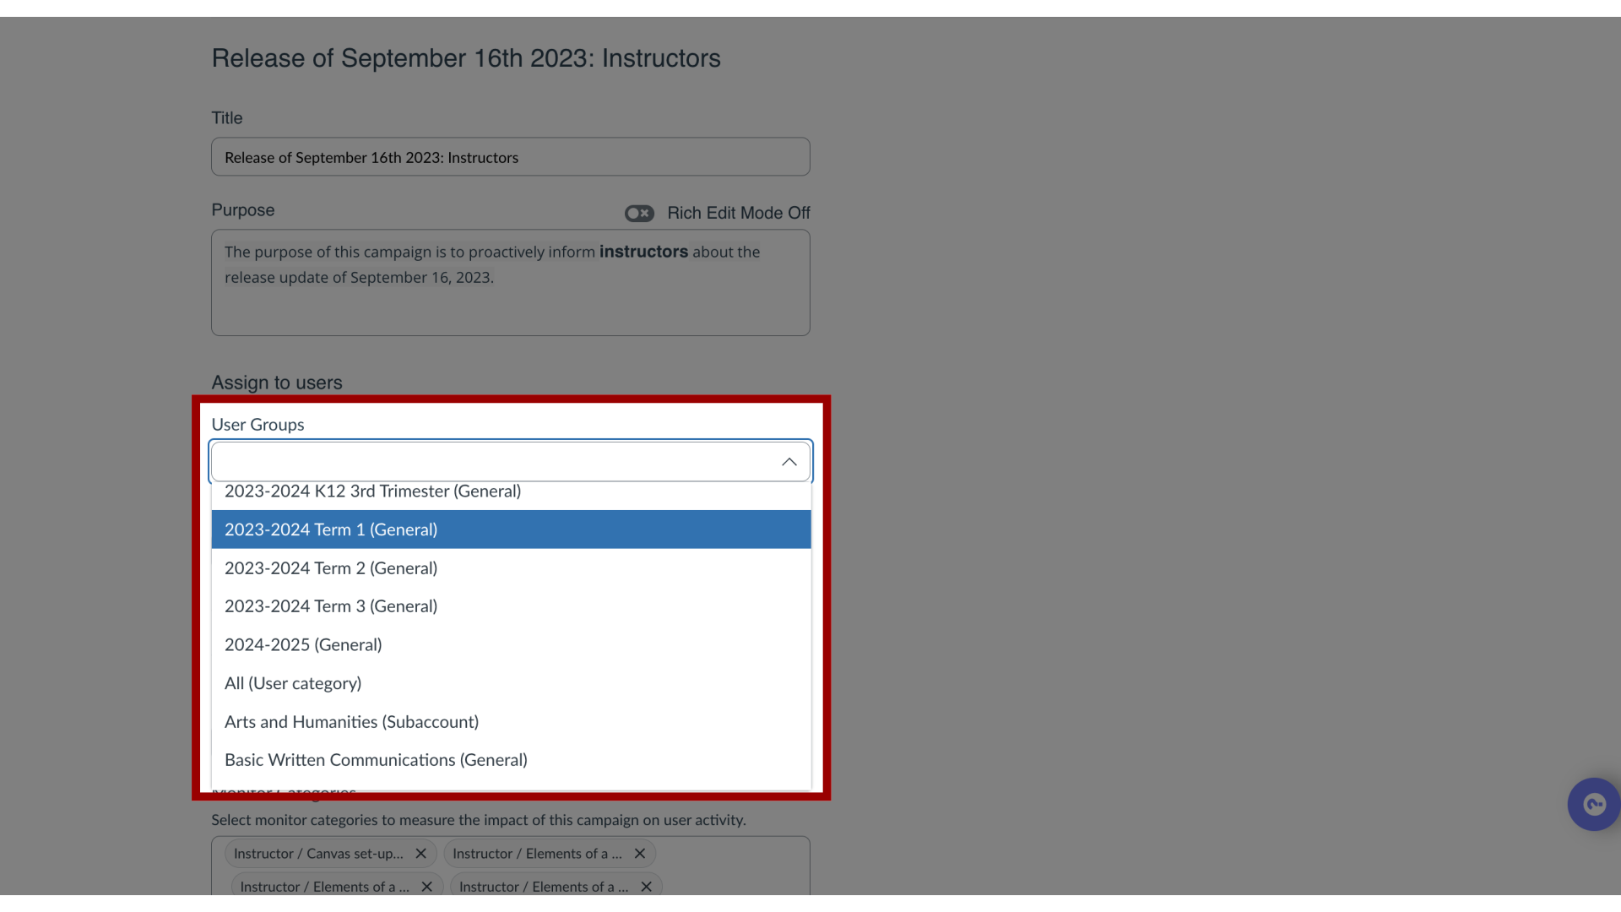Click the Title input field
Image resolution: width=1621 pixels, height=912 pixels.
point(511,156)
